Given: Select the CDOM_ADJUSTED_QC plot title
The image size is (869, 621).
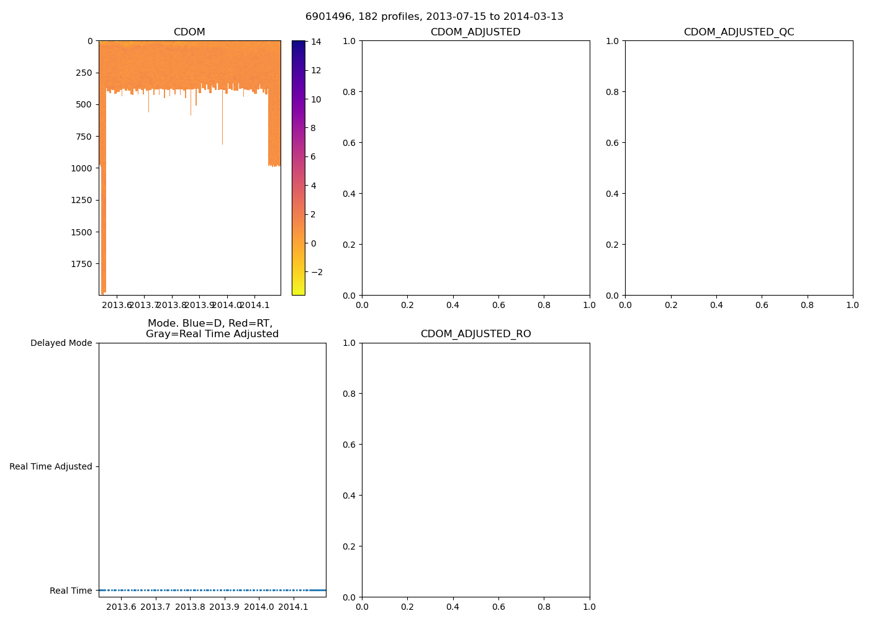Looking at the screenshot, I should click(x=739, y=32).
